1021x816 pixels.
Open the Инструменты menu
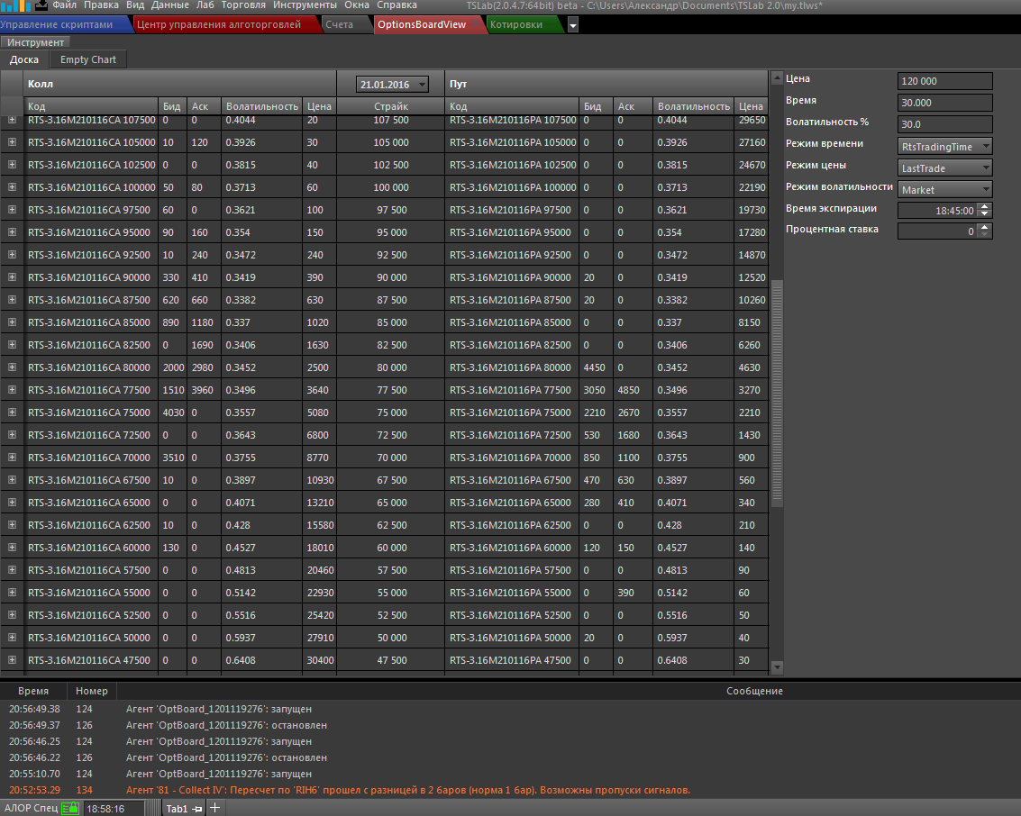(305, 5)
